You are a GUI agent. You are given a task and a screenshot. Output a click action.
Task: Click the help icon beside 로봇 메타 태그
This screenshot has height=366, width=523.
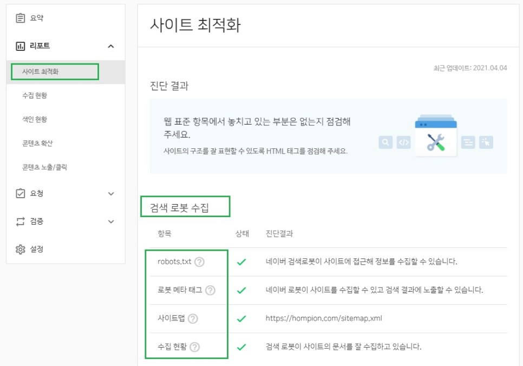click(210, 290)
